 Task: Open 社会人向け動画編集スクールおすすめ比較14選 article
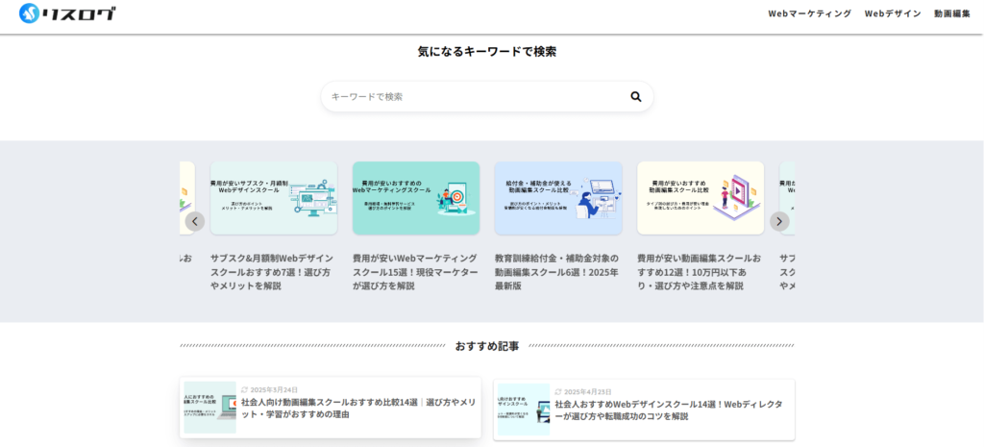click(358, 409)
